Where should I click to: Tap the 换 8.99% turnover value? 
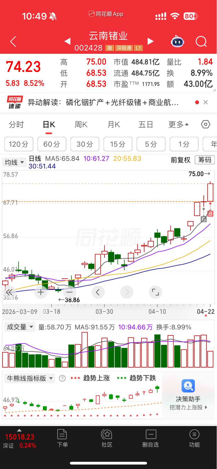(x=201, y=73)
